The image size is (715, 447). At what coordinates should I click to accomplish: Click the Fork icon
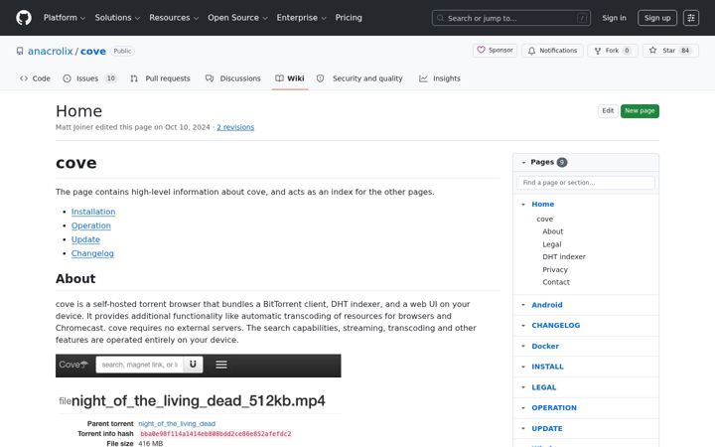tap(598, 51)
